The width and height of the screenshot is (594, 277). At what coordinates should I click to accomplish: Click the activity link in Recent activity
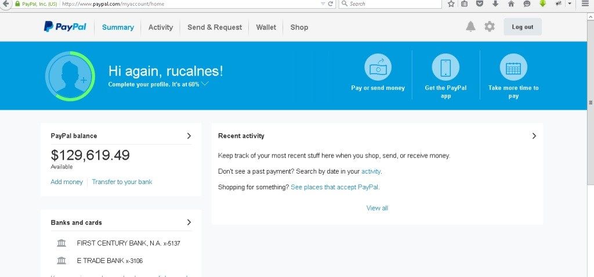[x=371, y=171]
